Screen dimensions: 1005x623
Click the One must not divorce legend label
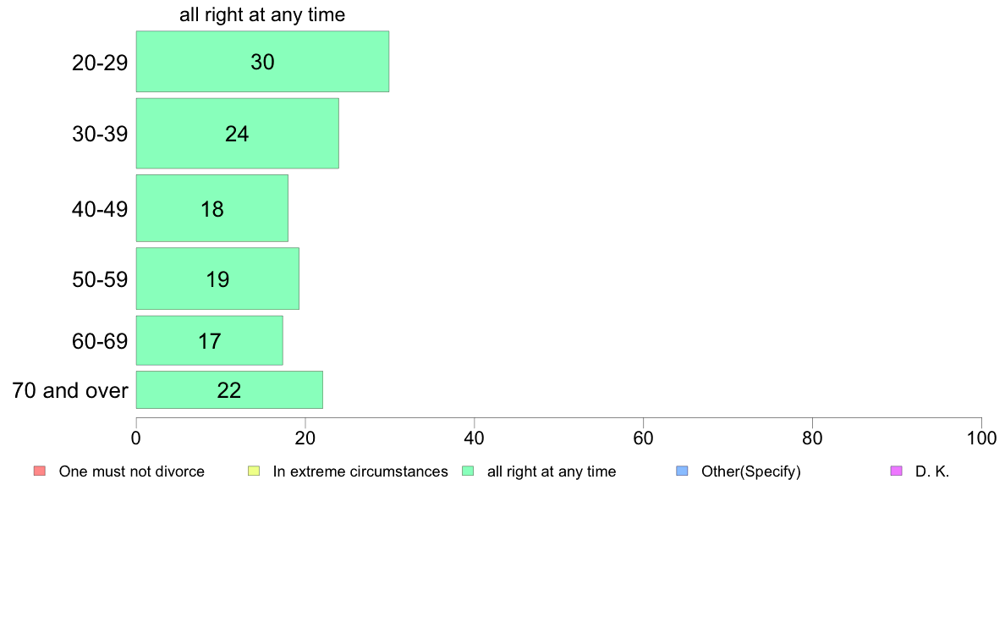pyautogui.click(x=131, y=471)
